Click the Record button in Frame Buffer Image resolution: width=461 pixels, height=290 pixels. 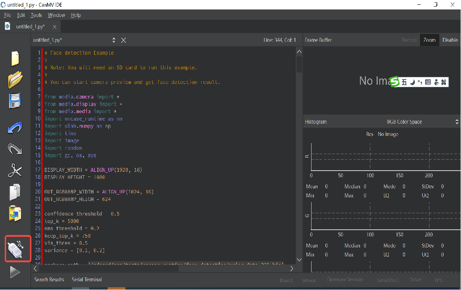click(x=409, y=40)
